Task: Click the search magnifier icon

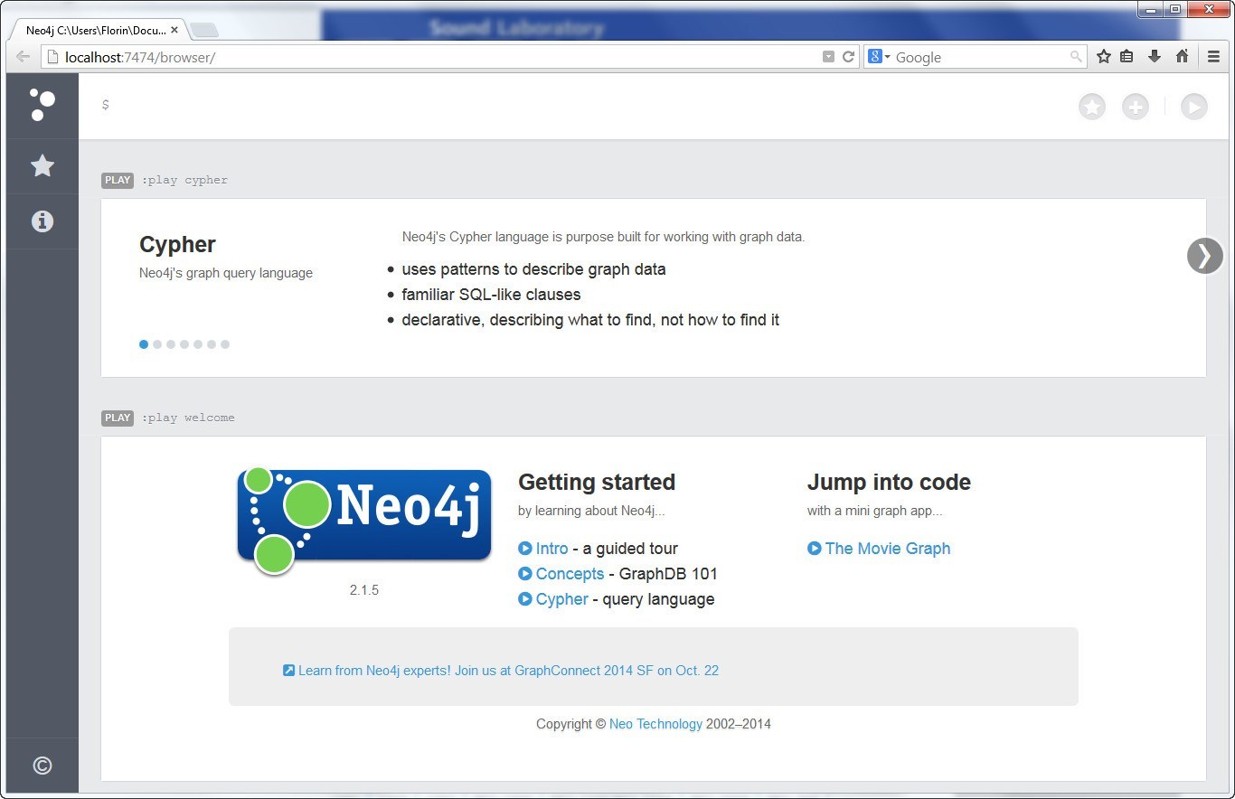Action: pyautogui.click(x=1076, y=57)
